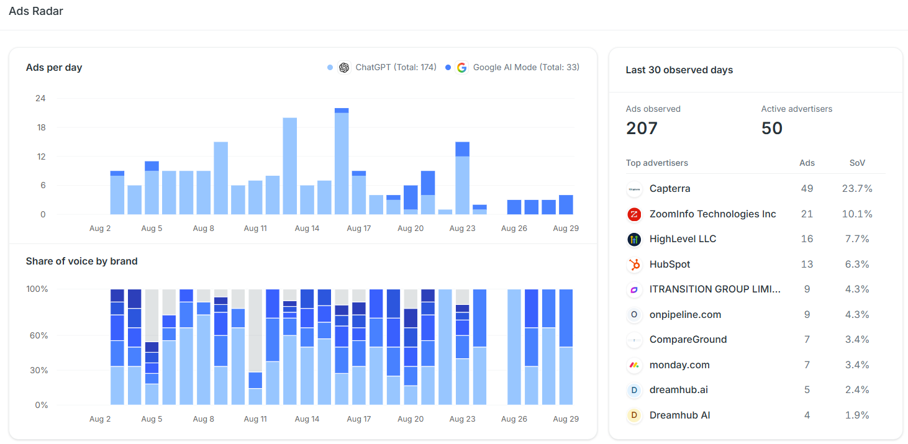This screenshot has height=444, width=908.
Task: Click the Capterra logo icon
Action: click(x=634, y=189)
